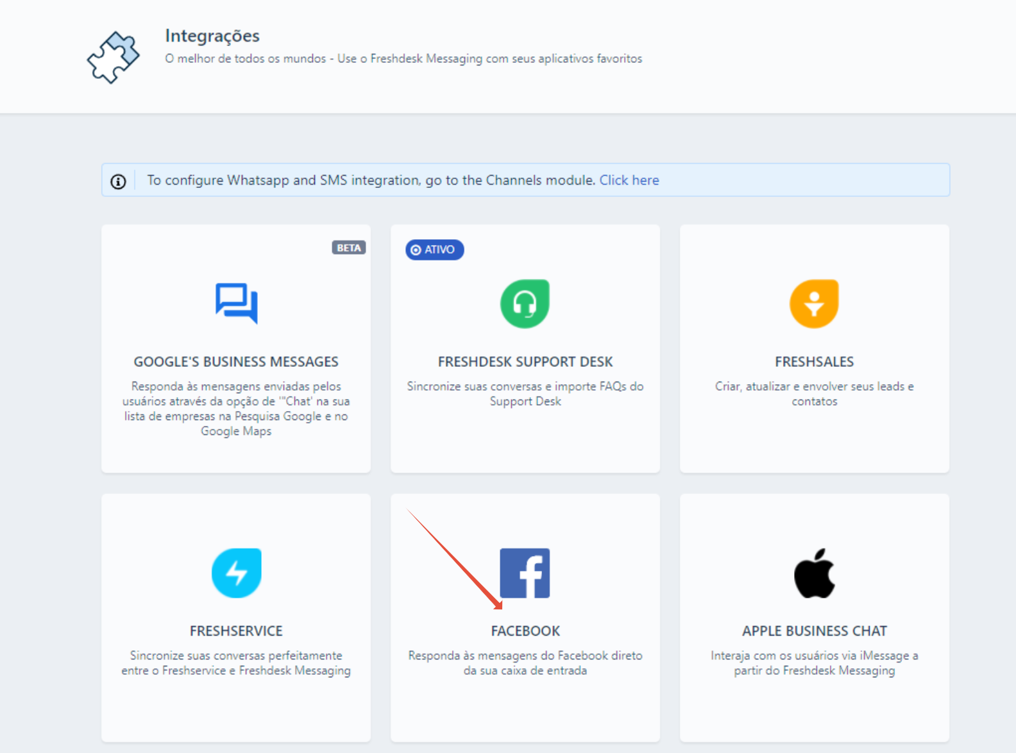
Task: Open the FRESHDESK SUPPORT DESK title
Action: [525, 362]
